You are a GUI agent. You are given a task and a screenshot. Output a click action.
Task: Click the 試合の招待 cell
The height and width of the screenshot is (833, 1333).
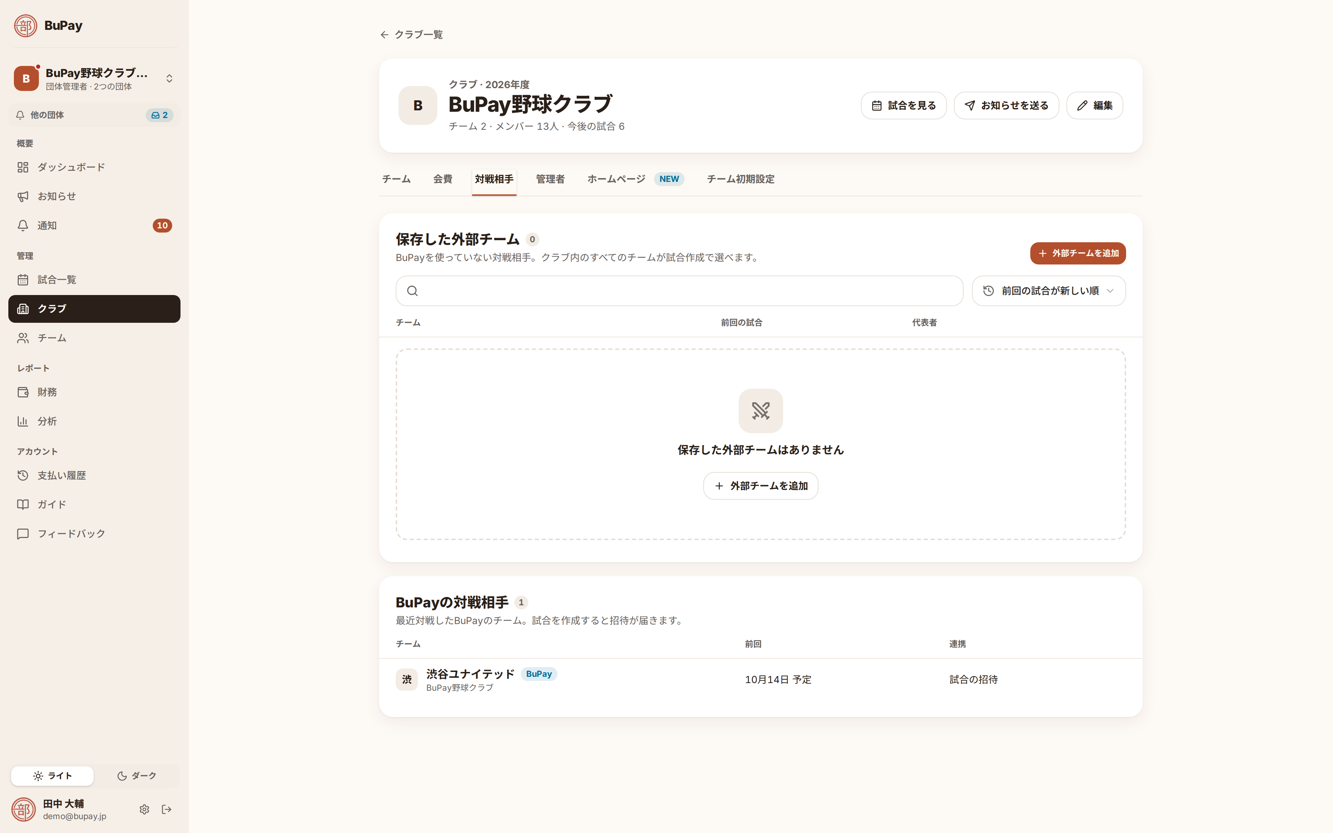pos(973,680)
